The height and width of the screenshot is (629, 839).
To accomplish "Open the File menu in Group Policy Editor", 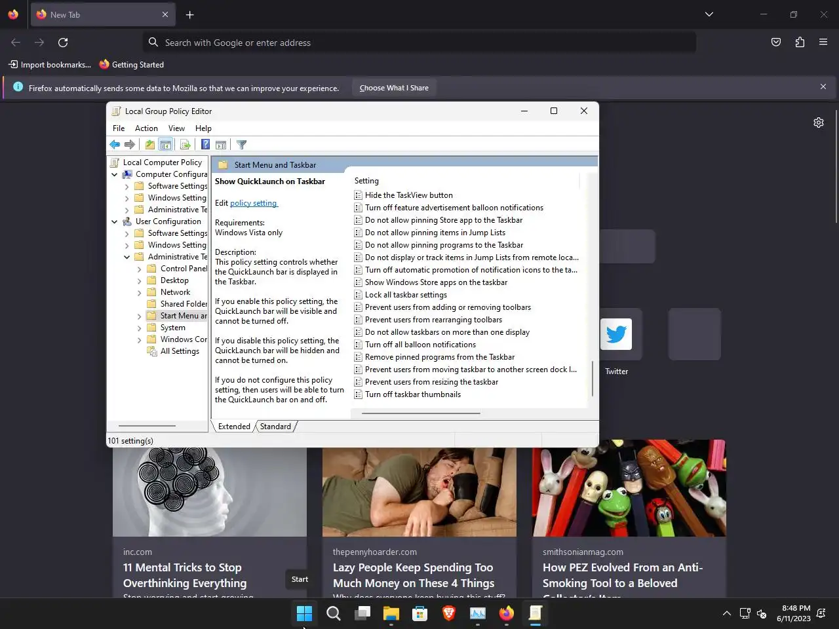I will (119, 128).
